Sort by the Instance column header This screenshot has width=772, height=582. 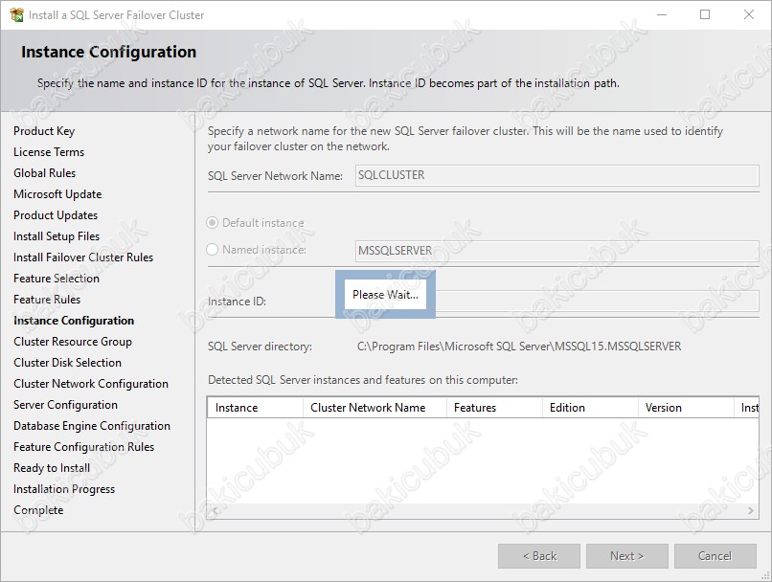[x=255, y=408]
